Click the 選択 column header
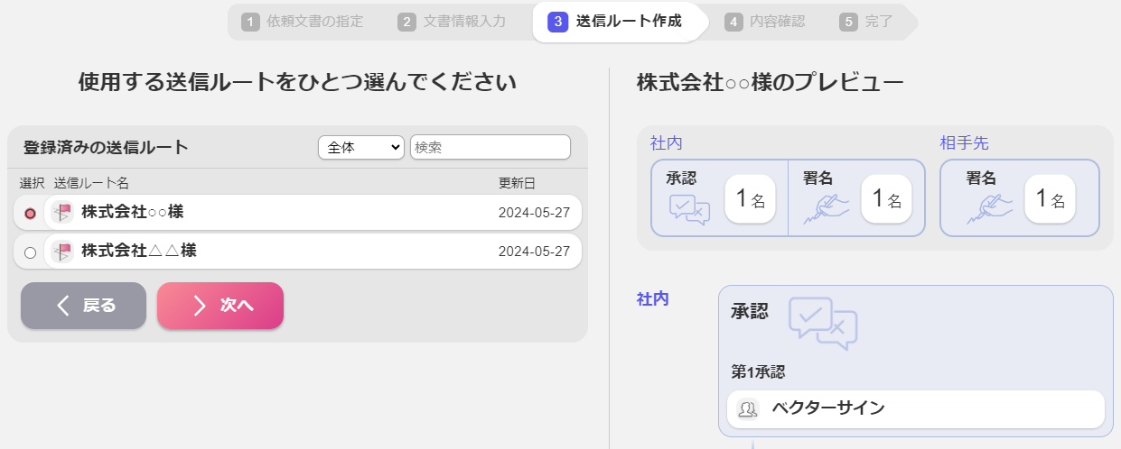1121x449 pixels. pyautogui.click(x=32, y=183)
